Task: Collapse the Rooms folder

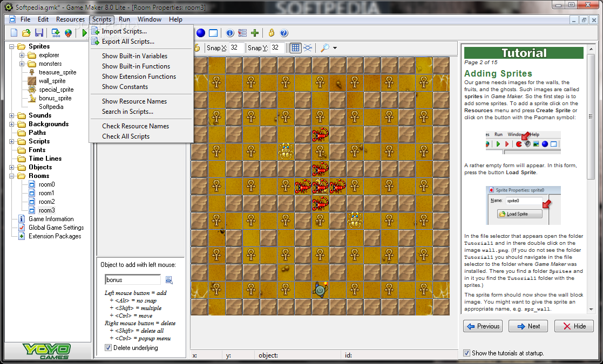Action: (x=11, y=176)
